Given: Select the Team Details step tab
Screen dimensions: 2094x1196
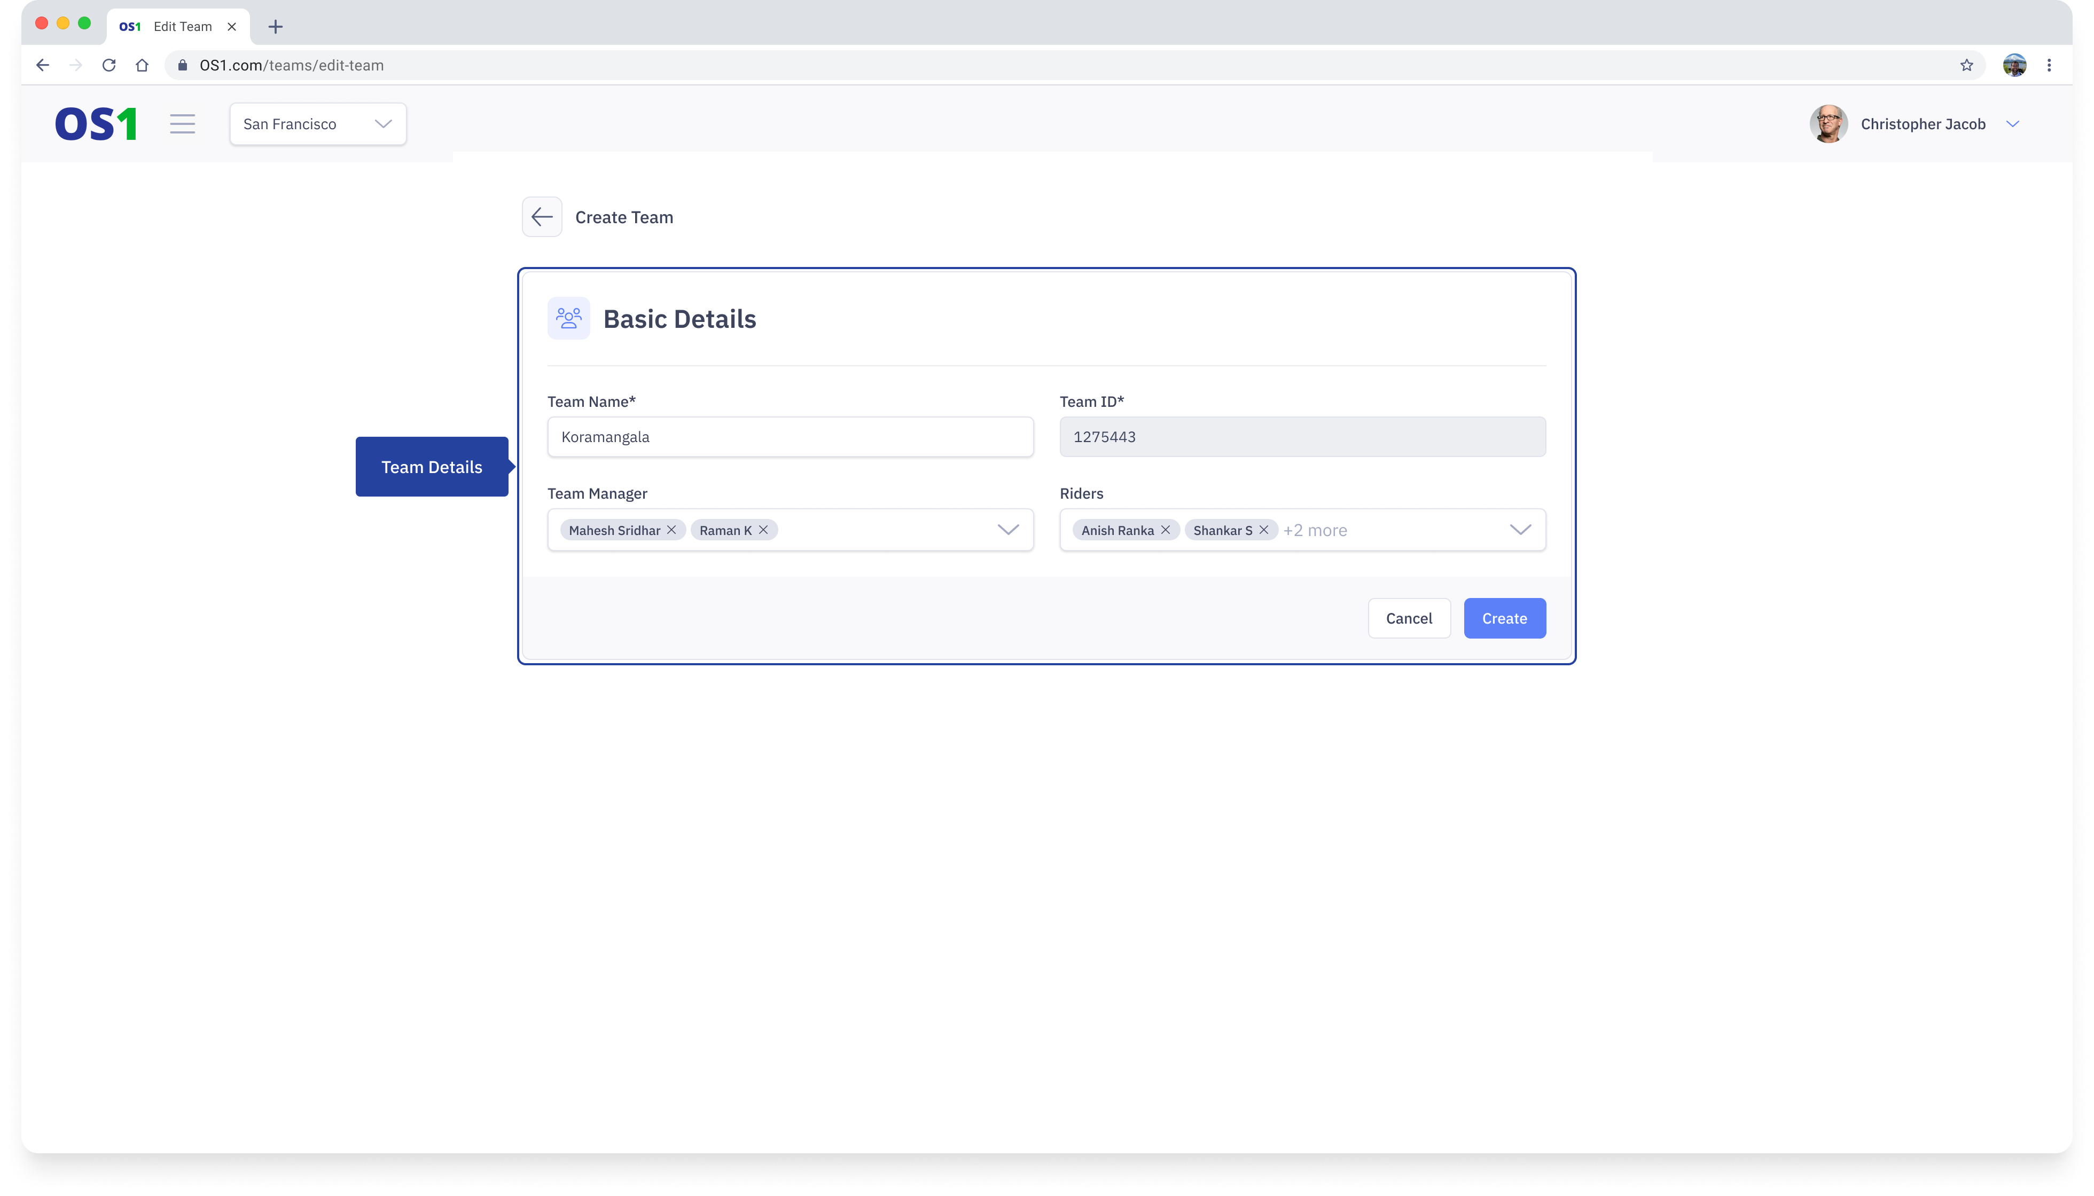Looking at the screenshot, I should [432, 467].
